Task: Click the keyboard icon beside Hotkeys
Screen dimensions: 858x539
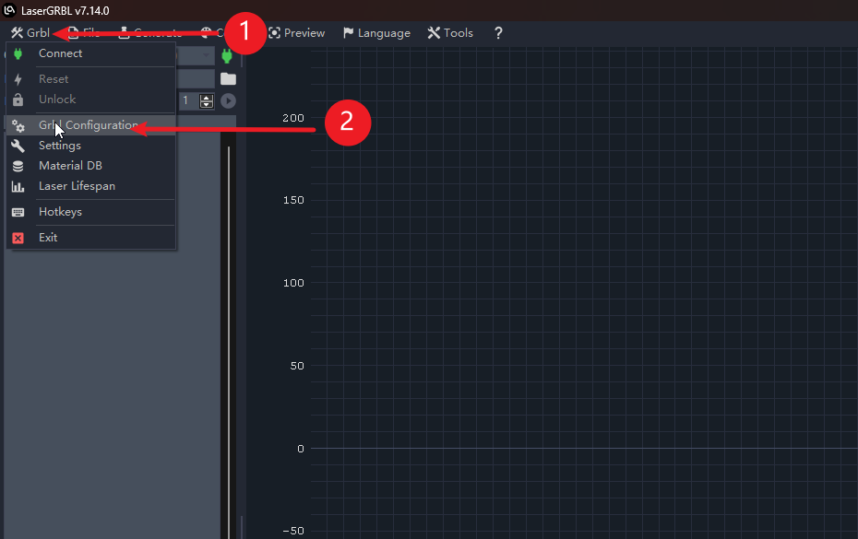Action: tap(18, 212)
